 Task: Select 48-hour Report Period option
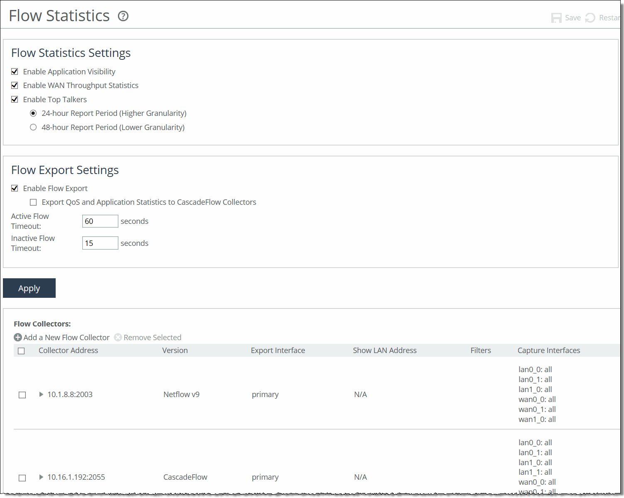click(33, 127)
